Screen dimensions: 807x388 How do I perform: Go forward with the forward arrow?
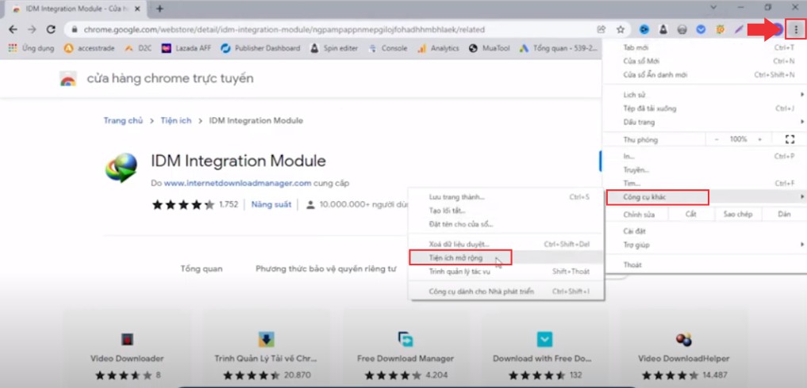[x=32, y=29]
